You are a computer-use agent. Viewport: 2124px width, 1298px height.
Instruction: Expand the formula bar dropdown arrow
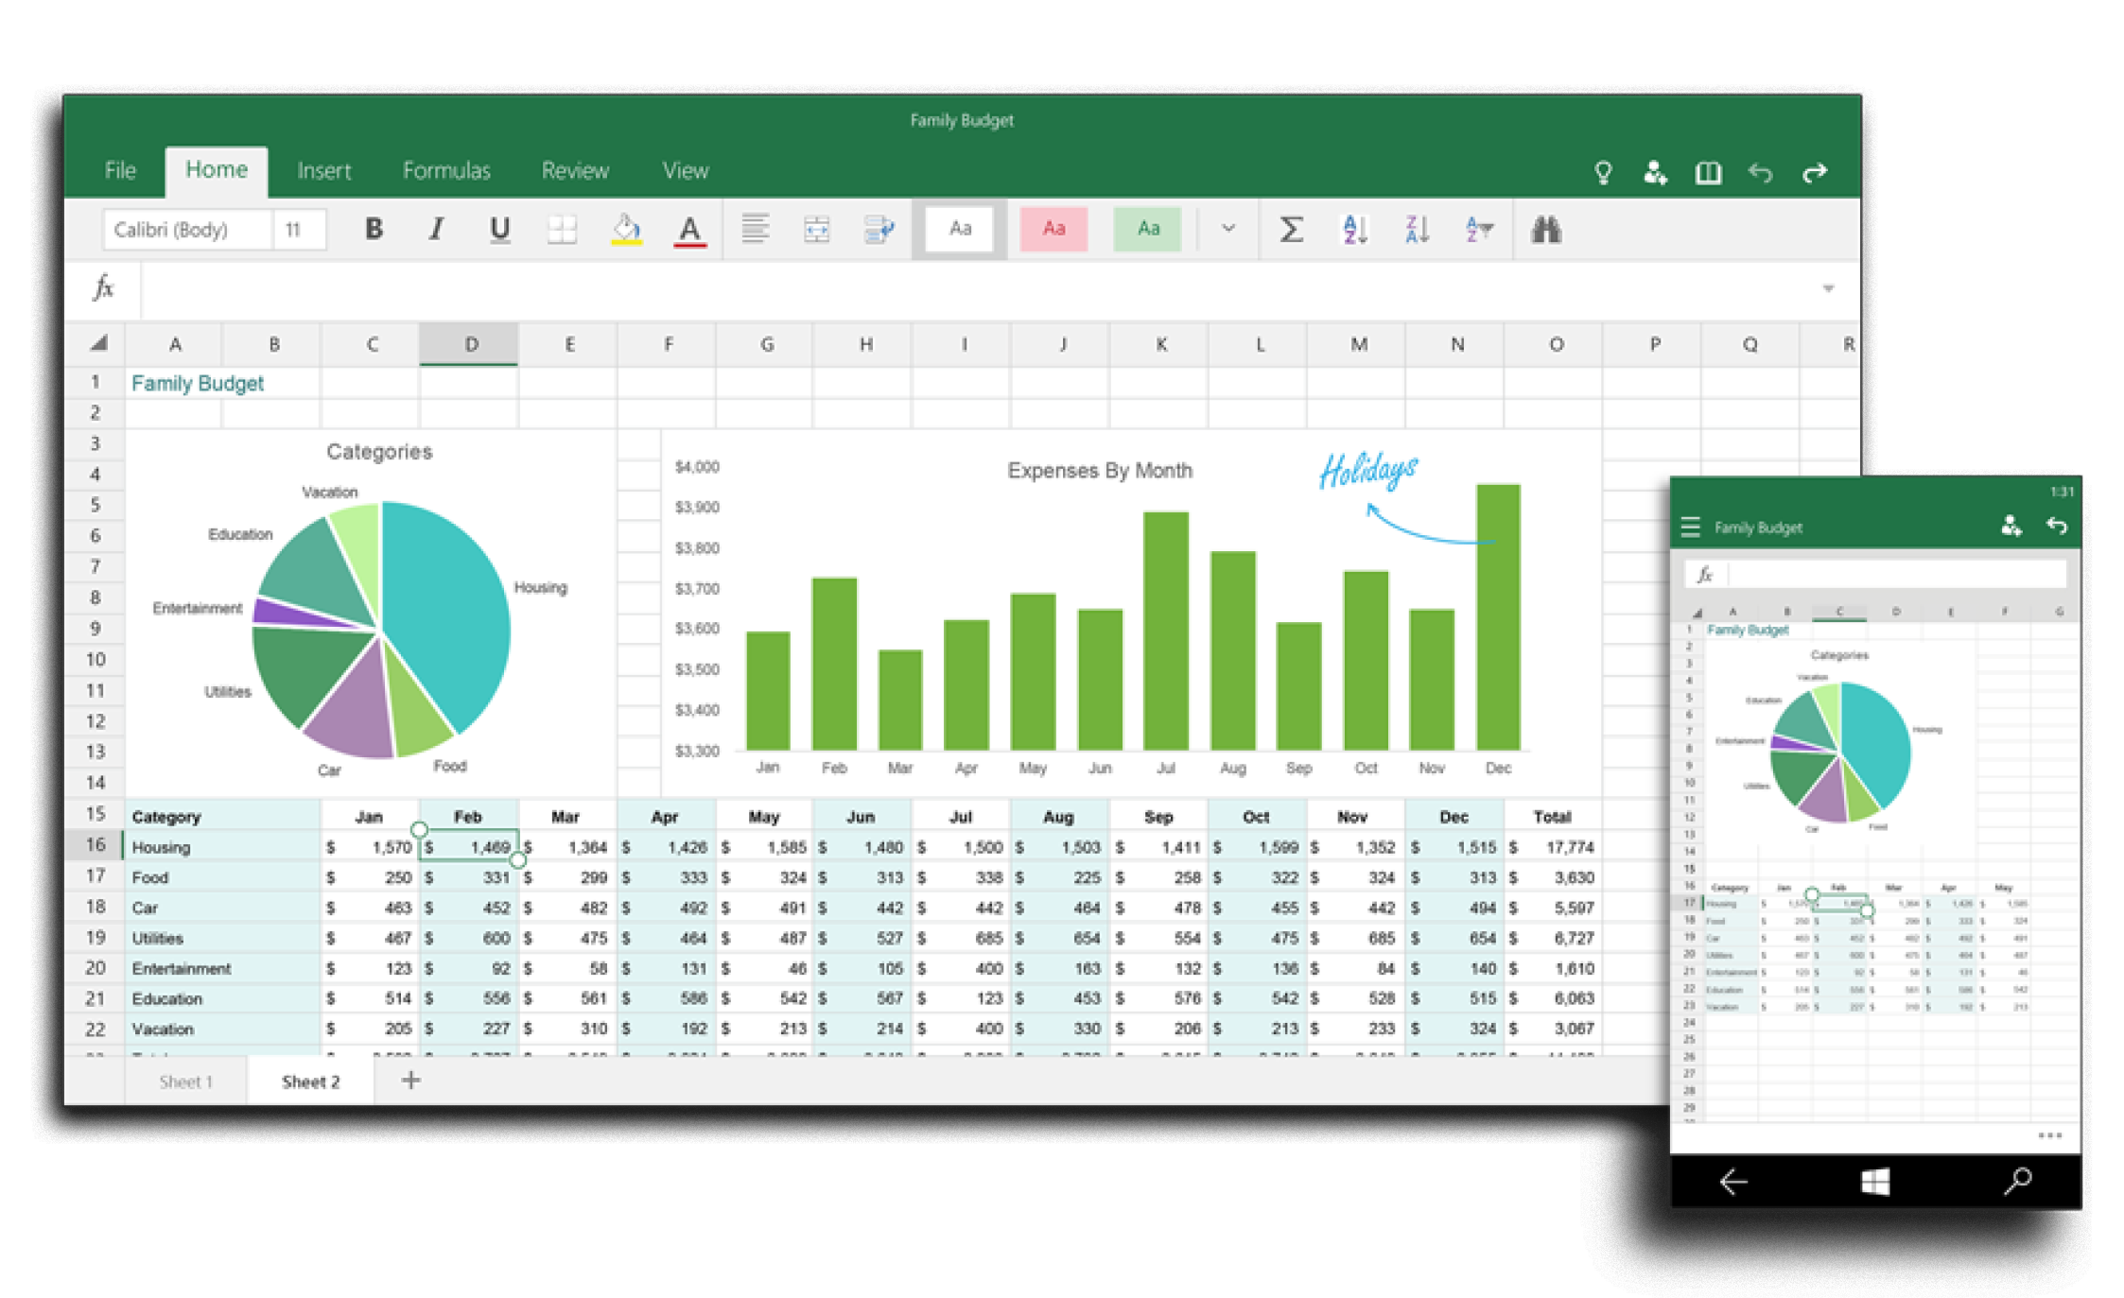(1829, 288)
